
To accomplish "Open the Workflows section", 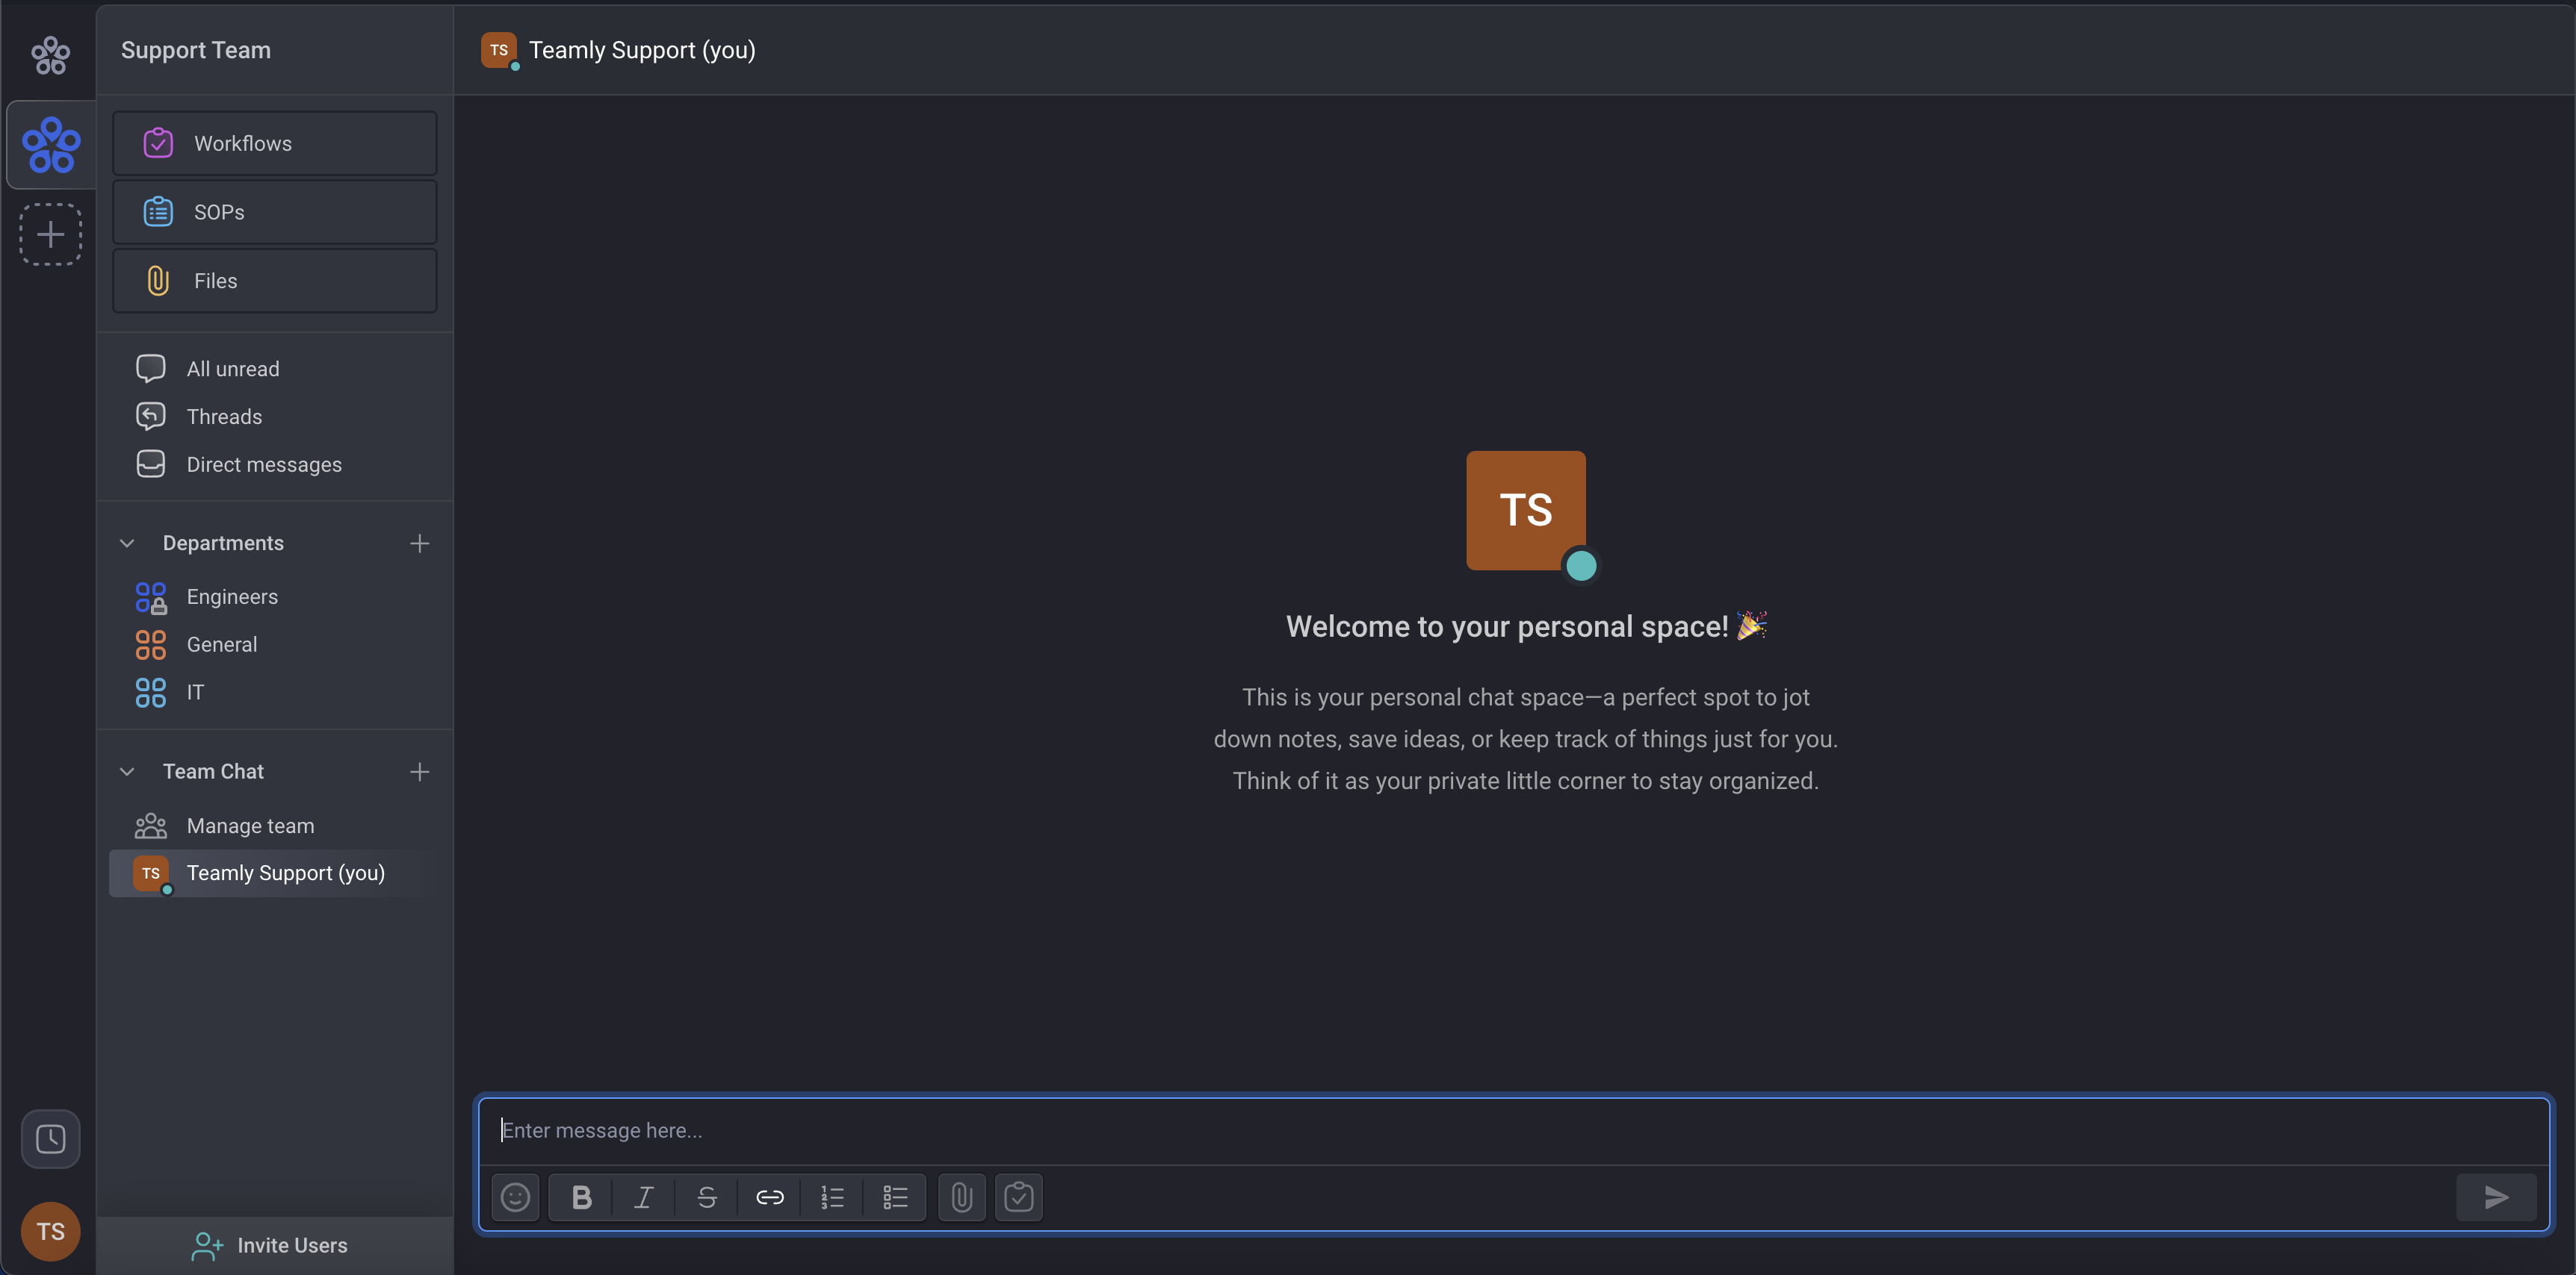I will [275, 144].
